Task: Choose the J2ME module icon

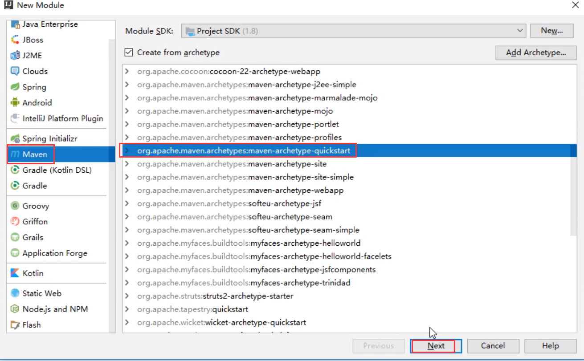Action: coord(15,56)
